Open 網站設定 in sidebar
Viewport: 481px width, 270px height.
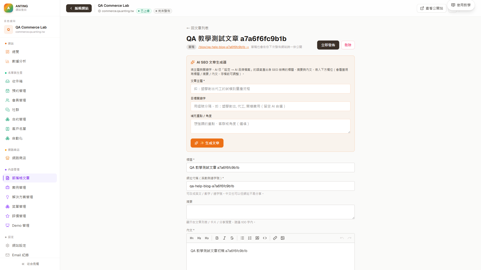coord(30,245)
